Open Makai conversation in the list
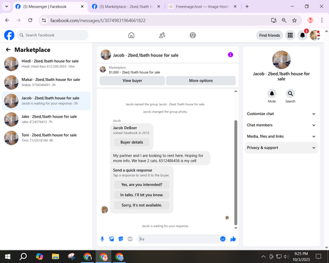The height and width of the screenshot is (263, 329). pos(46,82)
